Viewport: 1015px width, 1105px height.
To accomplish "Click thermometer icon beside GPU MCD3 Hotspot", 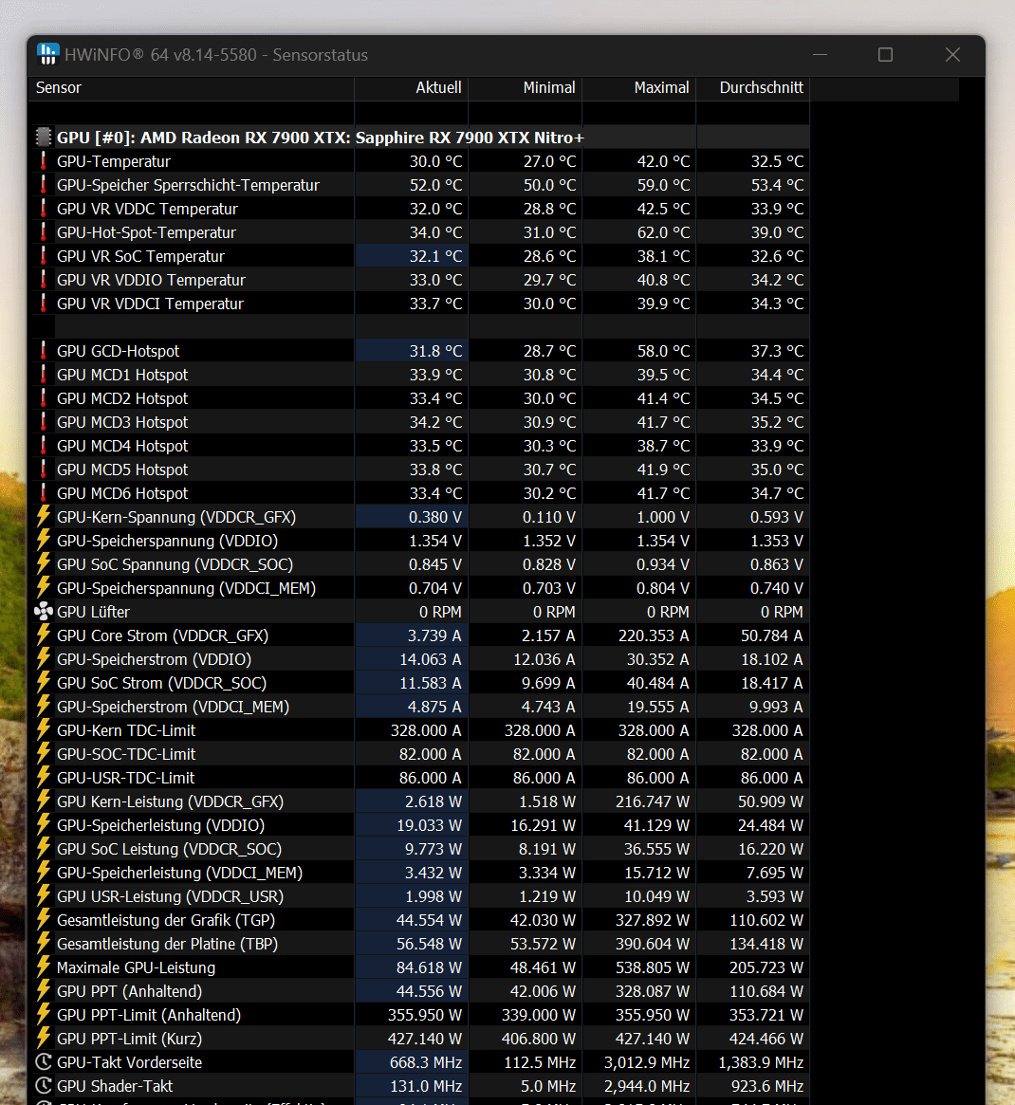I will [44, 421].
